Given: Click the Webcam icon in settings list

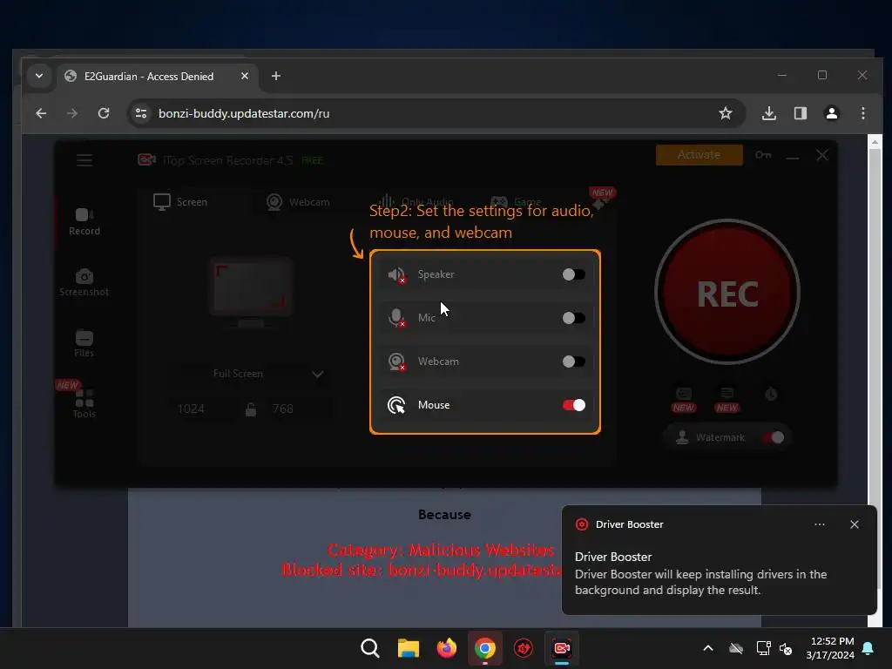Looking at the screenshot, I should pyautogui.click(x=396, y=362).
